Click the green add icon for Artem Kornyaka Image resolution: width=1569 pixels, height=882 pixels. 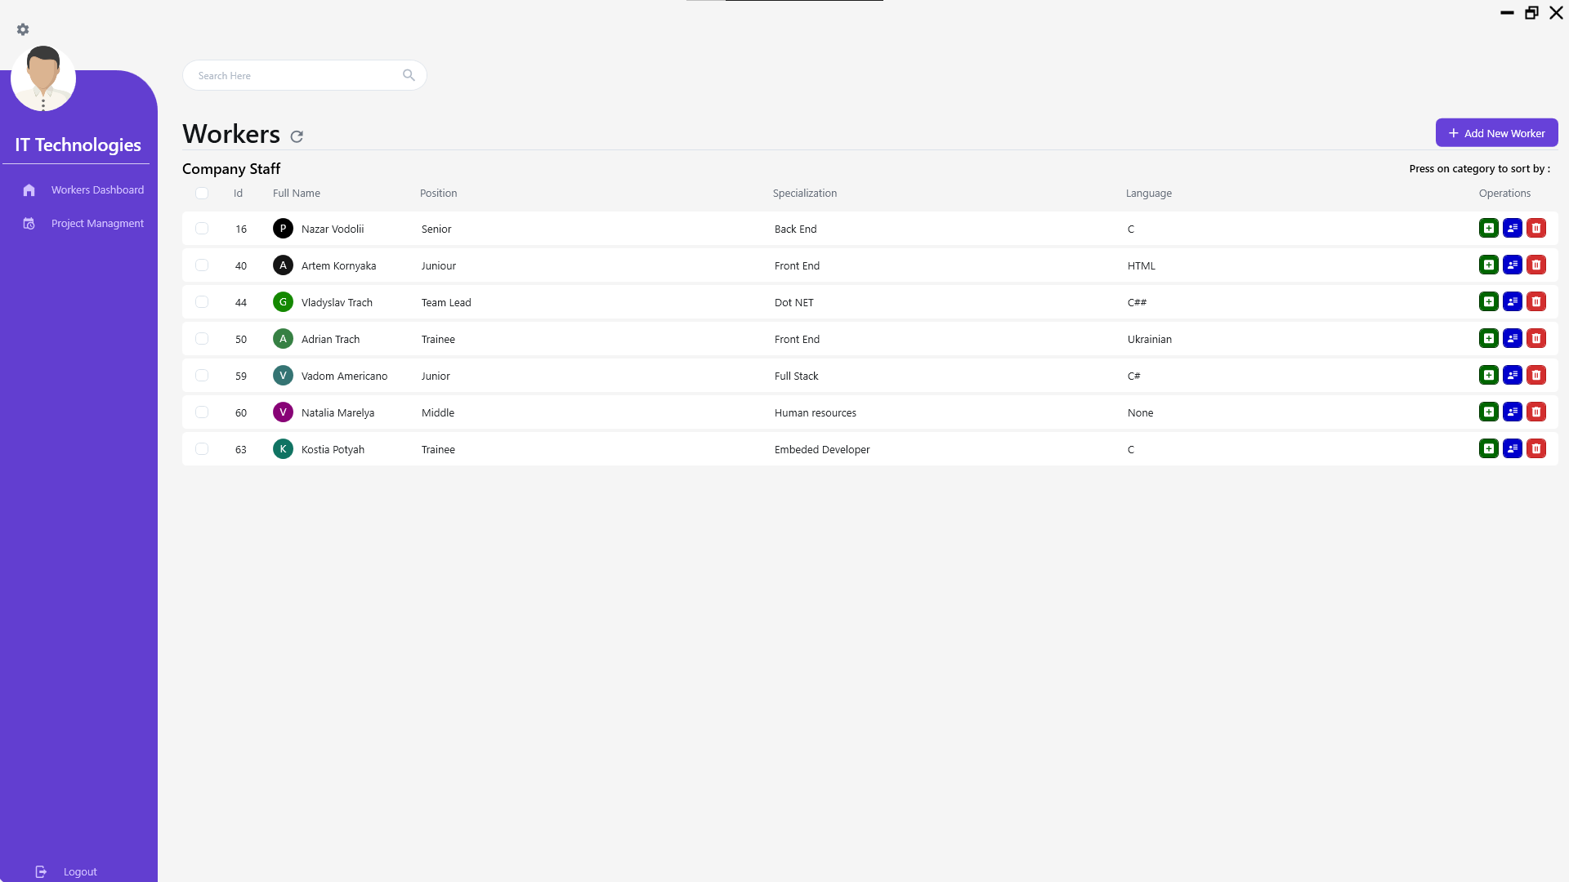click(x=1488, y=265)
